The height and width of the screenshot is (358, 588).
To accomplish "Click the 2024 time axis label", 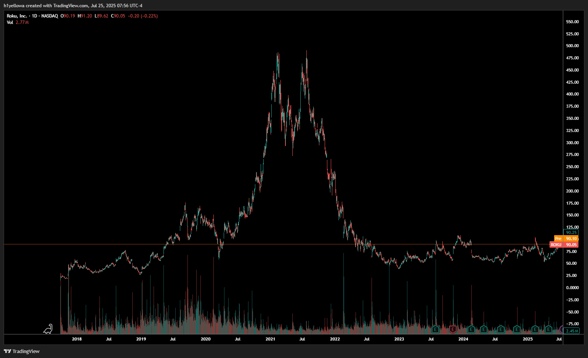I will click(463, 339).
